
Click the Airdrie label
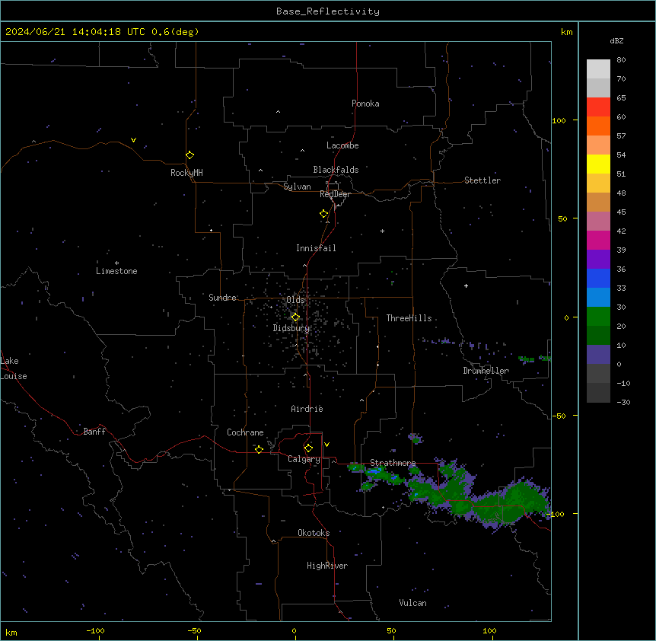tap(307, 409)
